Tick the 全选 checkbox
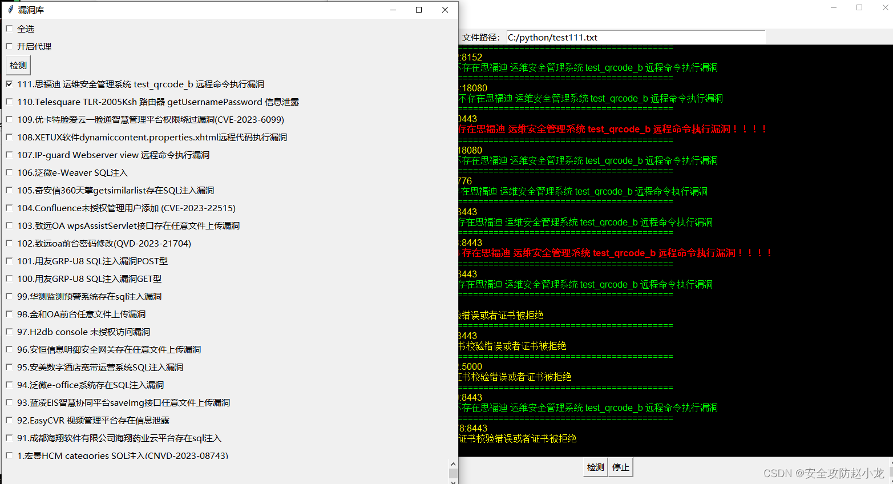 (x=9, y=29)
